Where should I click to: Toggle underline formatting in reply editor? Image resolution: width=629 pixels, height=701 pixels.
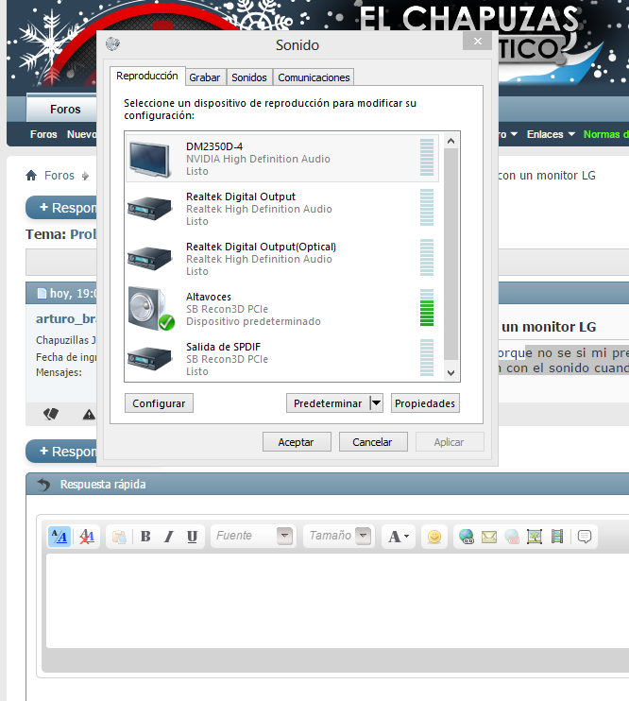click(x=193, y=536)
